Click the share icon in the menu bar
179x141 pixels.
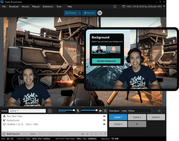[x=115, y=6]
